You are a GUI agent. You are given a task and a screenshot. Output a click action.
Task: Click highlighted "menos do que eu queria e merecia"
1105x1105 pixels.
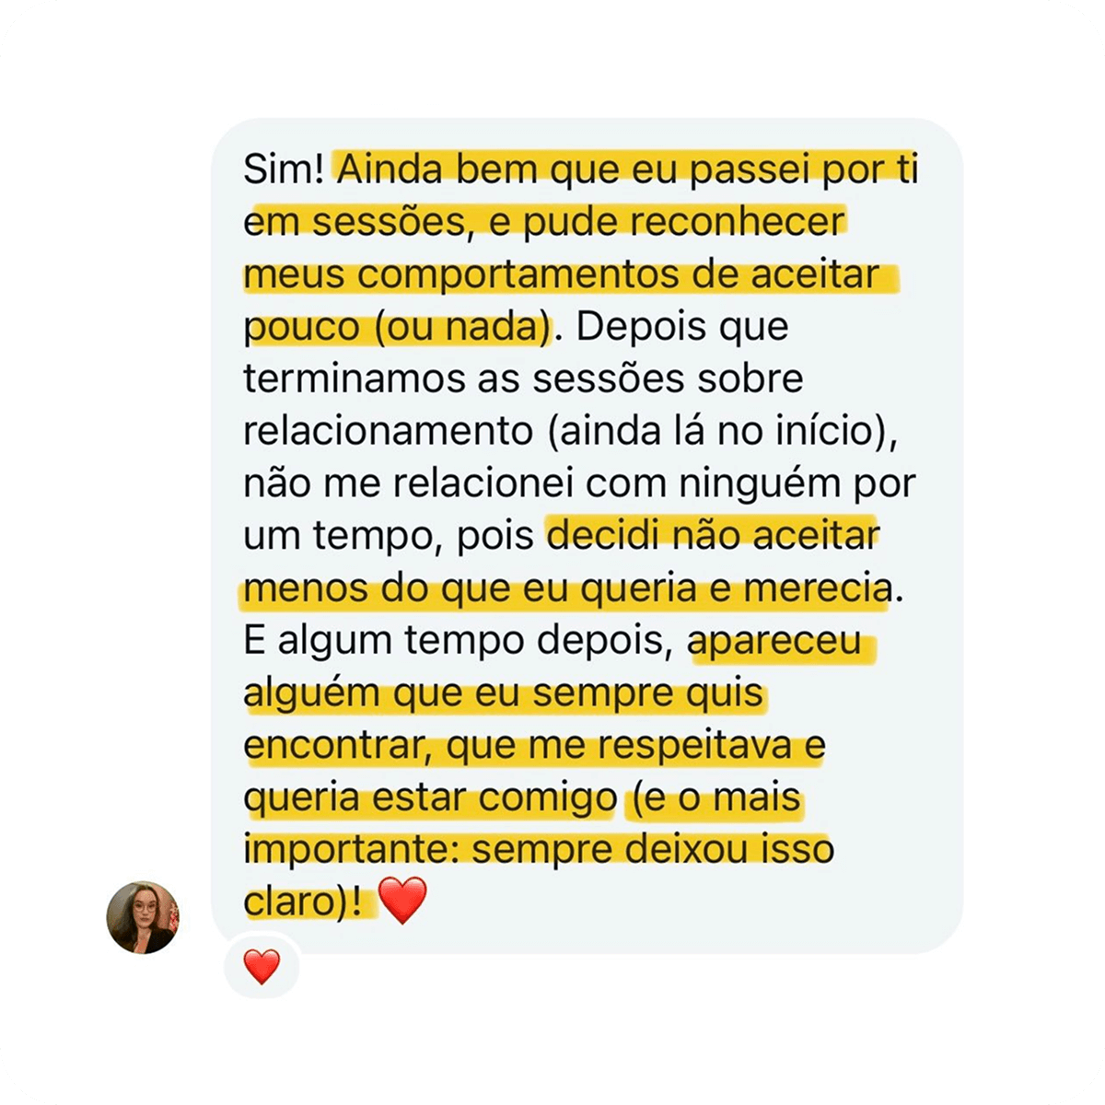[x=567, y=588]
